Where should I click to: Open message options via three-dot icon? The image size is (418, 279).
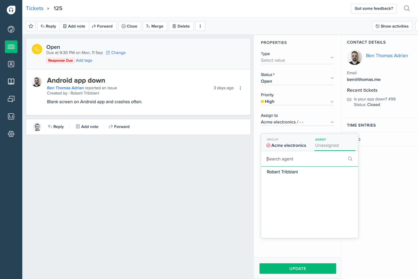[x=240, y=88]
